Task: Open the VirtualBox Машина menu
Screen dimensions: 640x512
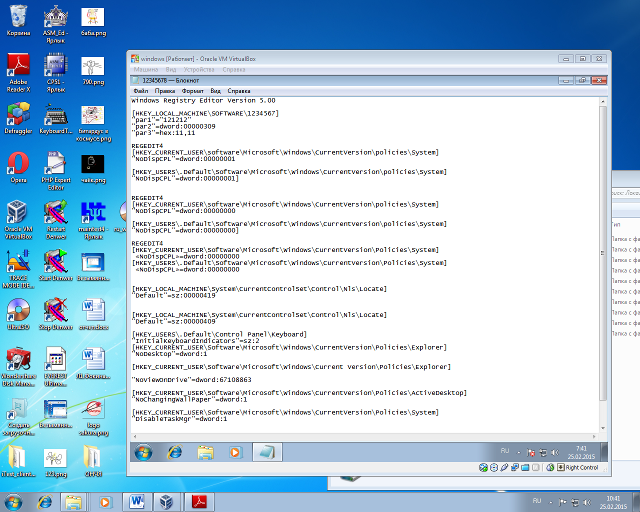Action: [x=145, y=69]
